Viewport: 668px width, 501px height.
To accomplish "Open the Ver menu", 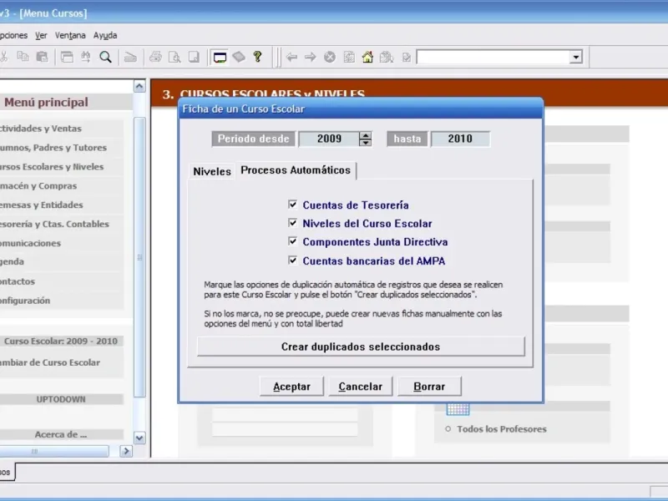I will [41, 35].
